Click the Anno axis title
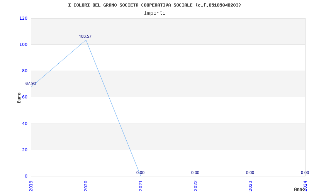 pyautogui.click(x=299, y=190)
